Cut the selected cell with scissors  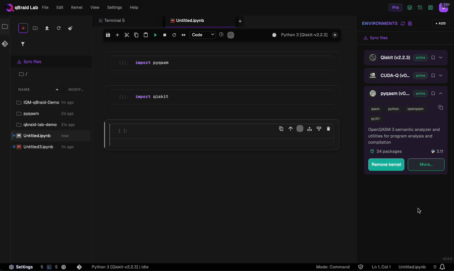click(x=127, y=35)
